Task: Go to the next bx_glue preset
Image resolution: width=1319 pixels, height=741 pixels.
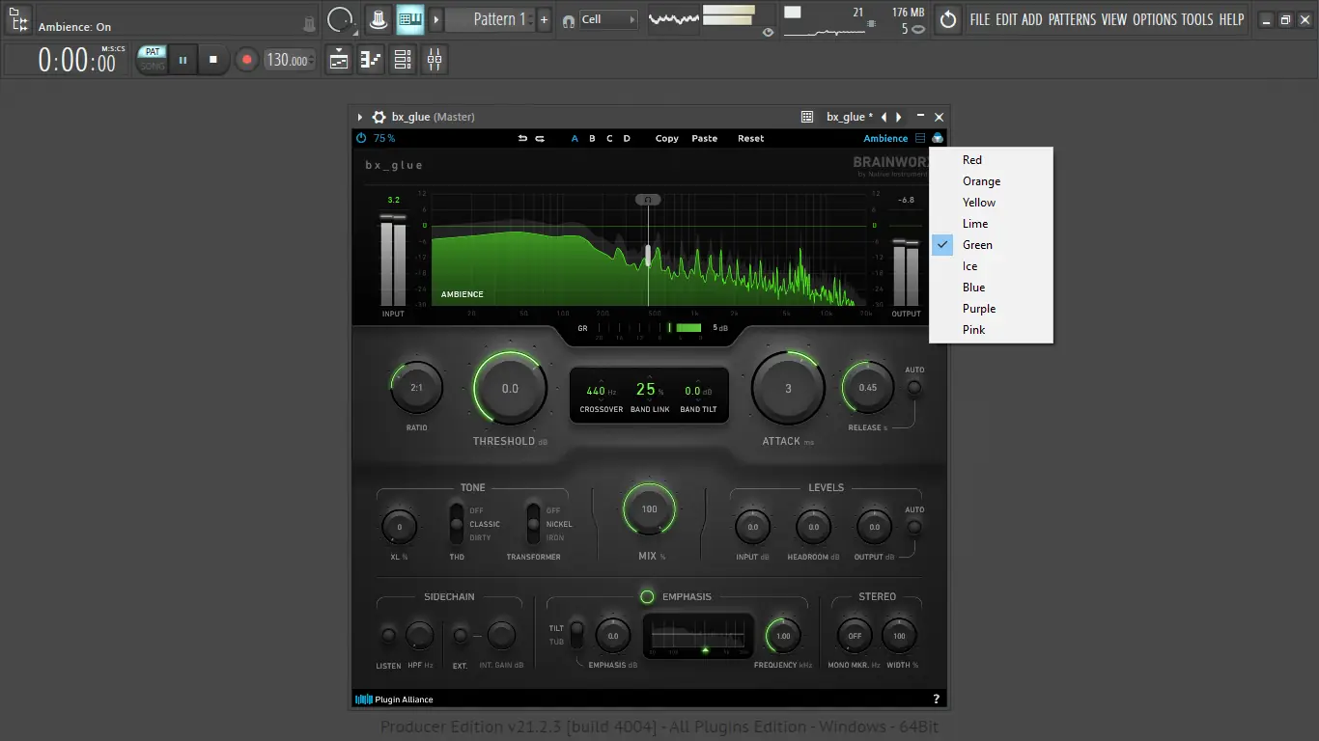Action: pyautogui.click(x=899, y=117)
